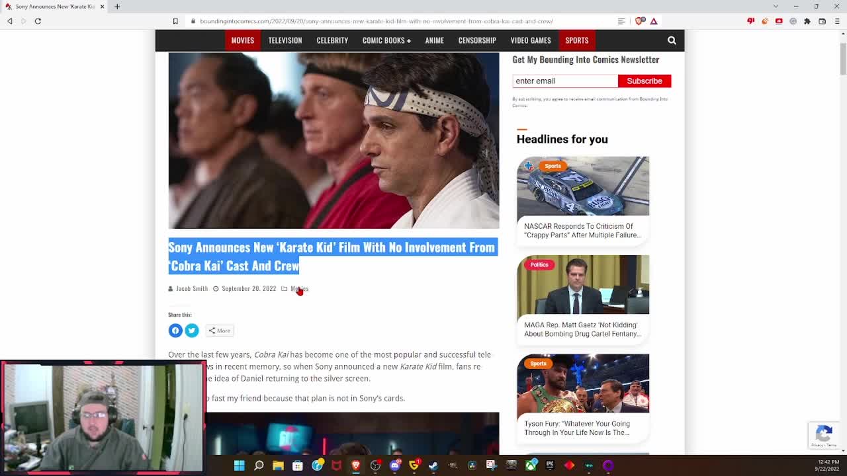This screenshot has height=476, width=847.
Task: Click the red thumbs-down extension icon
Action: click(x=750, y=21)
